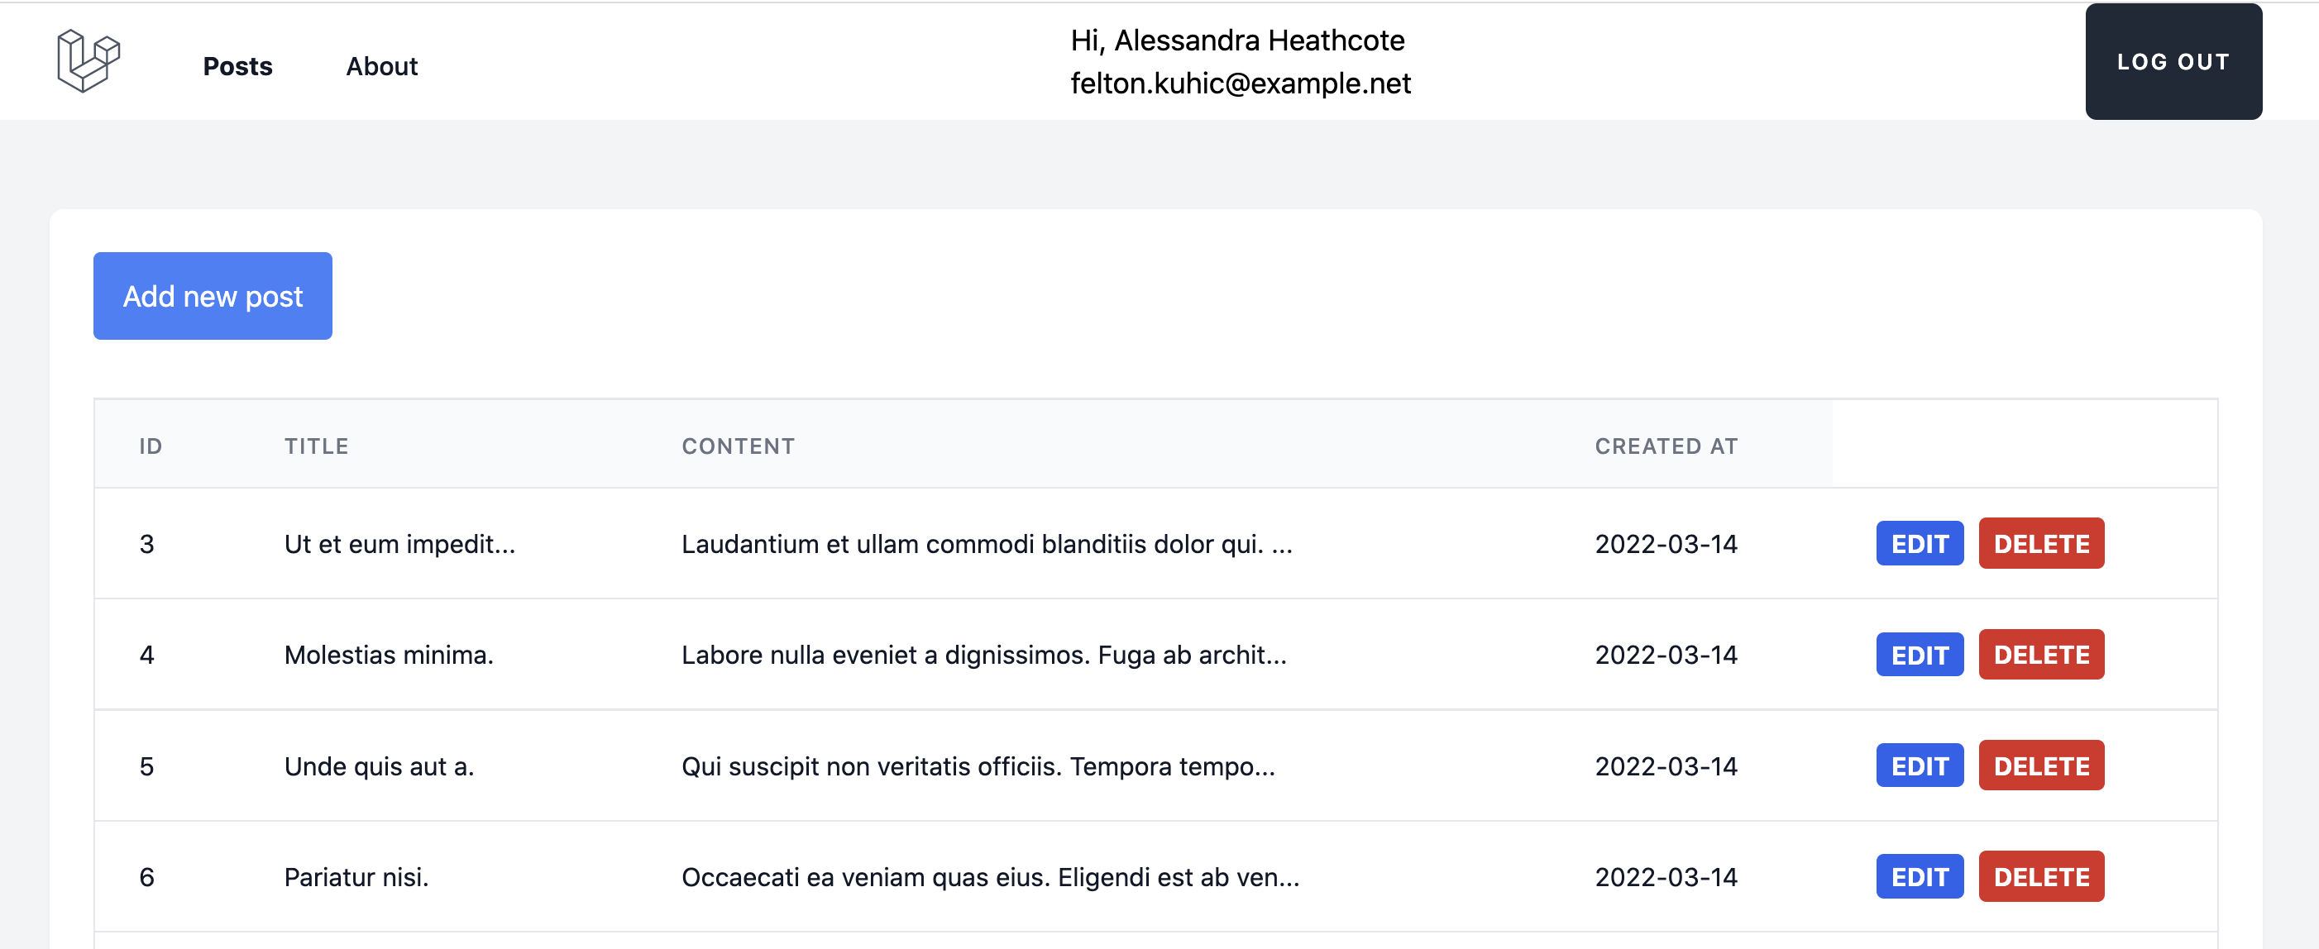This screenshot has height=949, width=2319.
Task: Log out with the LOG OUT button
Action: tap(2173, 61)
